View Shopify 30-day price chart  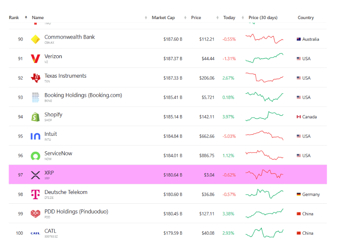(264, 116)
